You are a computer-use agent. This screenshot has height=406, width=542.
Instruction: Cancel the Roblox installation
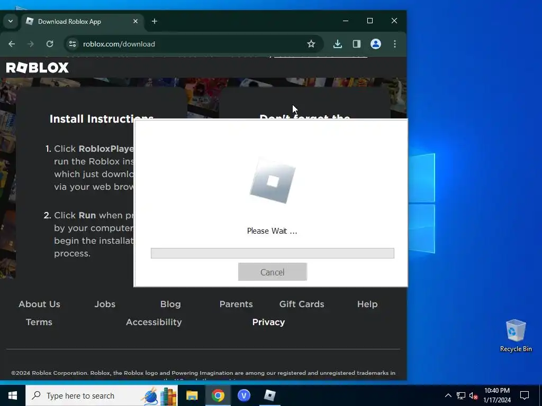tap(273, 272)
